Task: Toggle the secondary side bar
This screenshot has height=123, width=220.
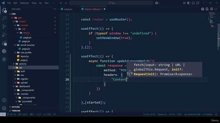Action: [198, 3]
